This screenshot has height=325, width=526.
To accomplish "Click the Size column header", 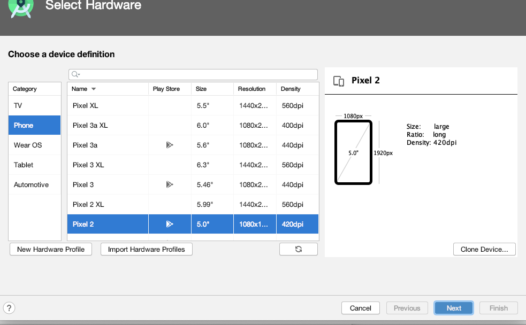I will coord(212,89).
